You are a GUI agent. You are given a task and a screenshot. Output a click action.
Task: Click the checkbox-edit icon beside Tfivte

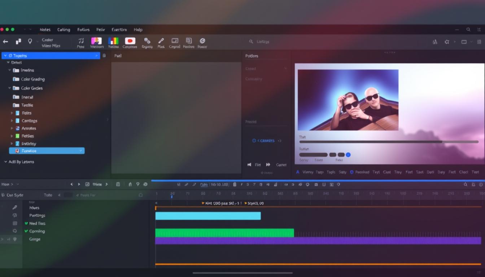[x=87, y=184]
